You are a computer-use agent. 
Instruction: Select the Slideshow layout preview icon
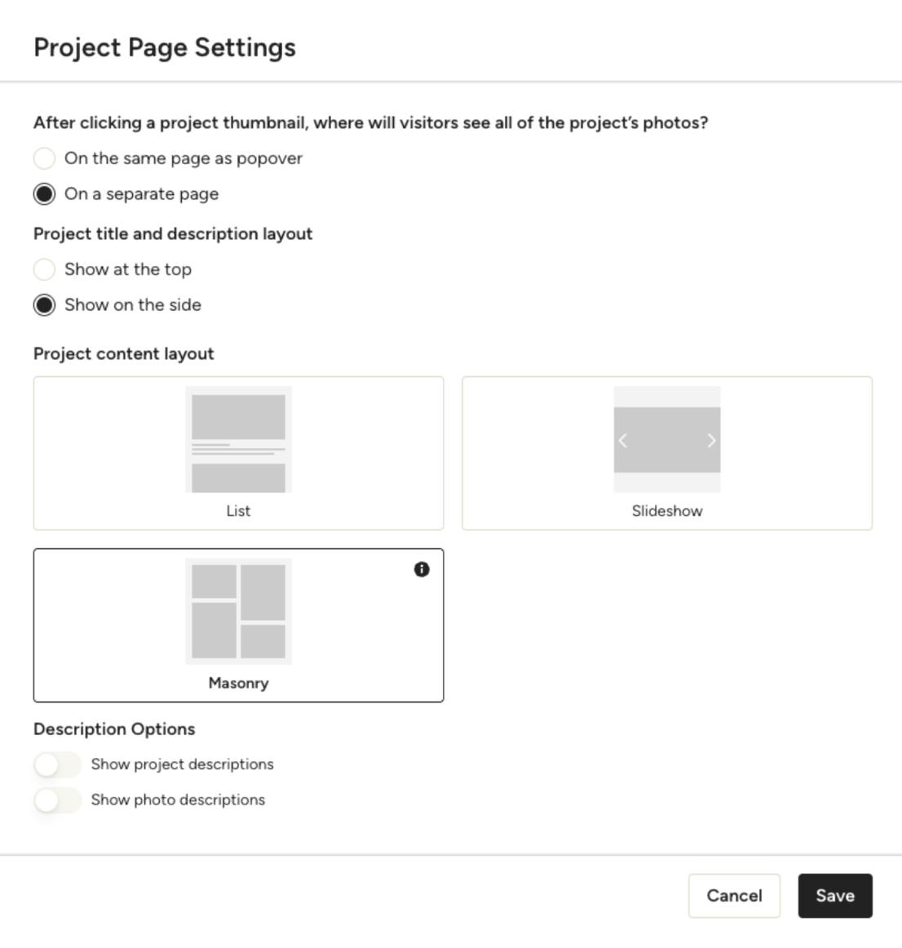667,440
